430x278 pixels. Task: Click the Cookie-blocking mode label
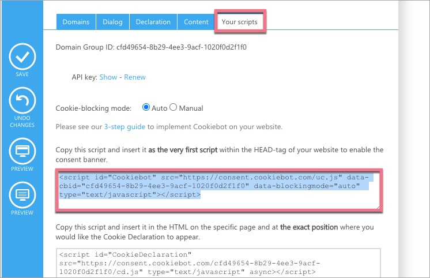93,108
